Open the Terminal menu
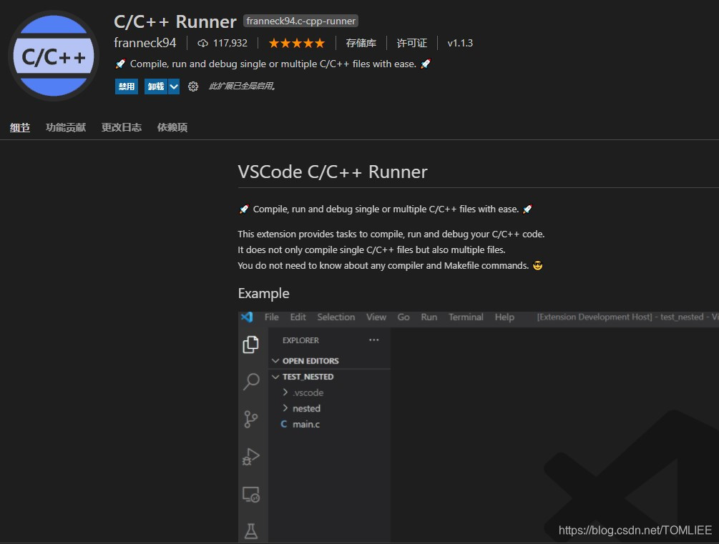The width and height of the screenshot is (719, 544). coord(466,317)
